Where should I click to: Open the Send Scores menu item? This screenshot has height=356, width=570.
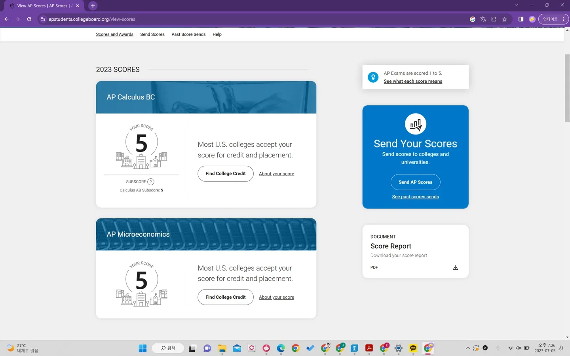tap(152, 34)
